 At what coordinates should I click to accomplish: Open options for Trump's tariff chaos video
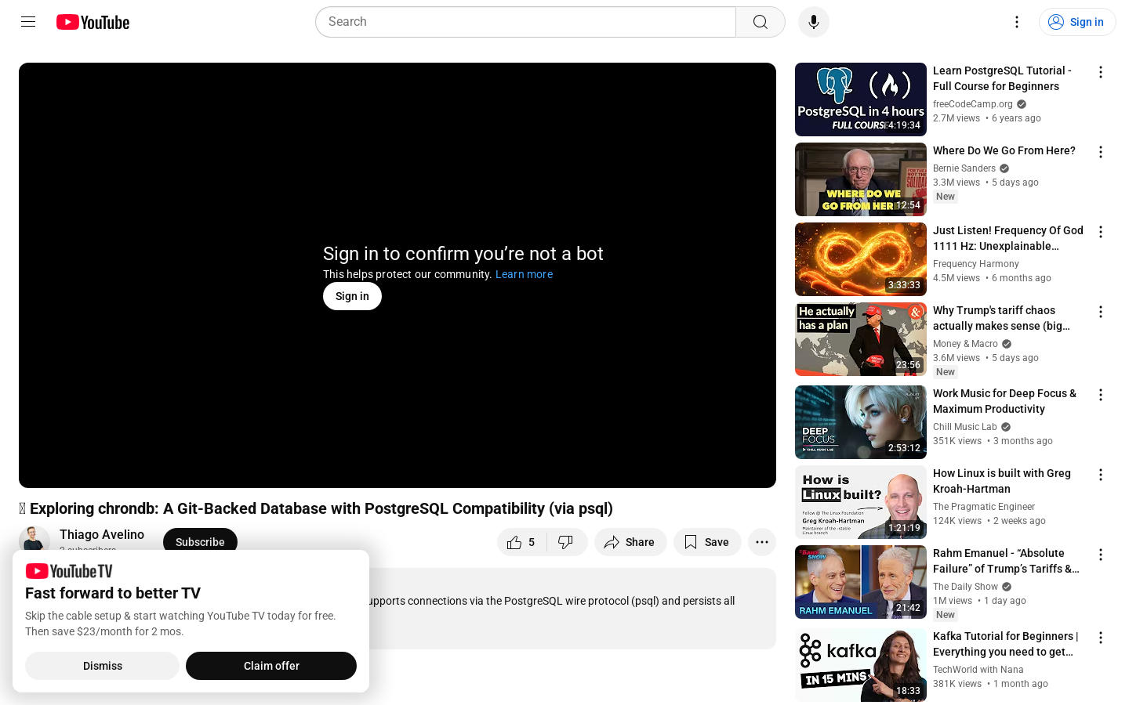click(x=1101, y=312)
